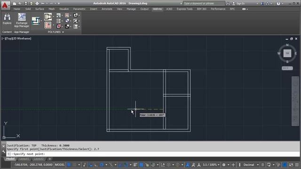The width and height of the screenshot is (301, 169).
Task: Click the bottom red polyline icon in third column
Action: pos(58,26)
